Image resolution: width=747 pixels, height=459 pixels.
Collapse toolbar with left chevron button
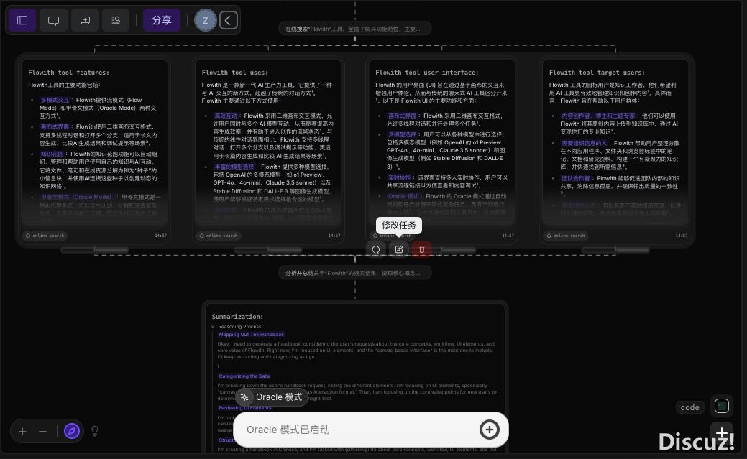pos(228,21)
